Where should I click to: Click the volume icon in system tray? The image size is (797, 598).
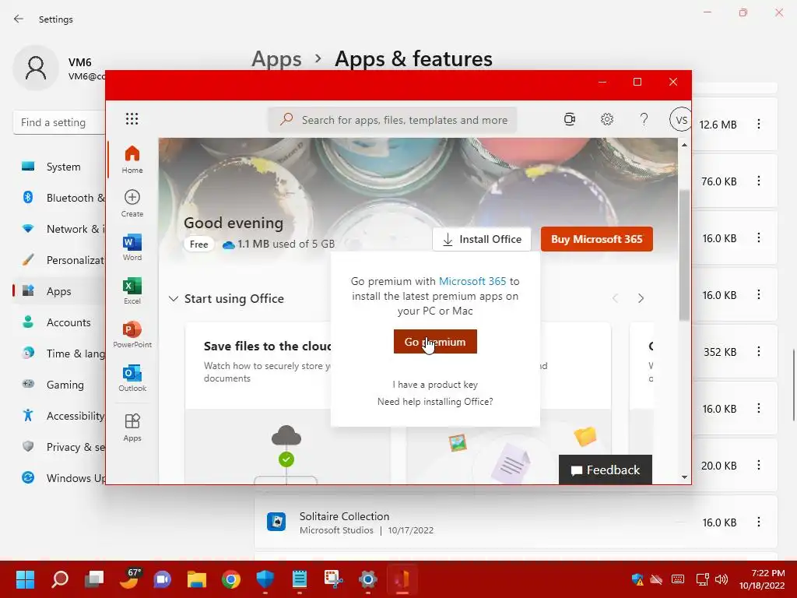722,579
